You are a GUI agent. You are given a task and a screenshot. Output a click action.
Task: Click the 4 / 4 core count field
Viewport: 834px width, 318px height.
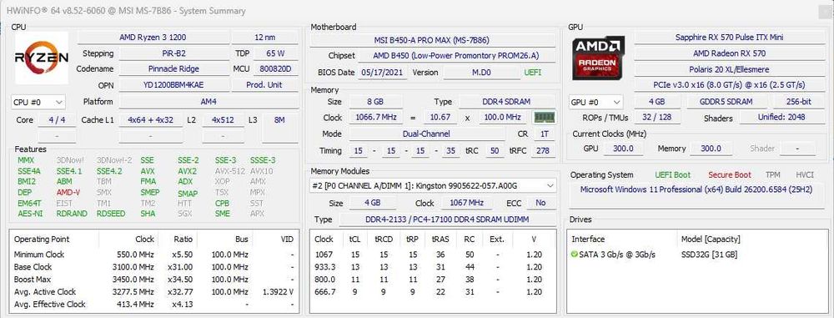click(57, 120)
